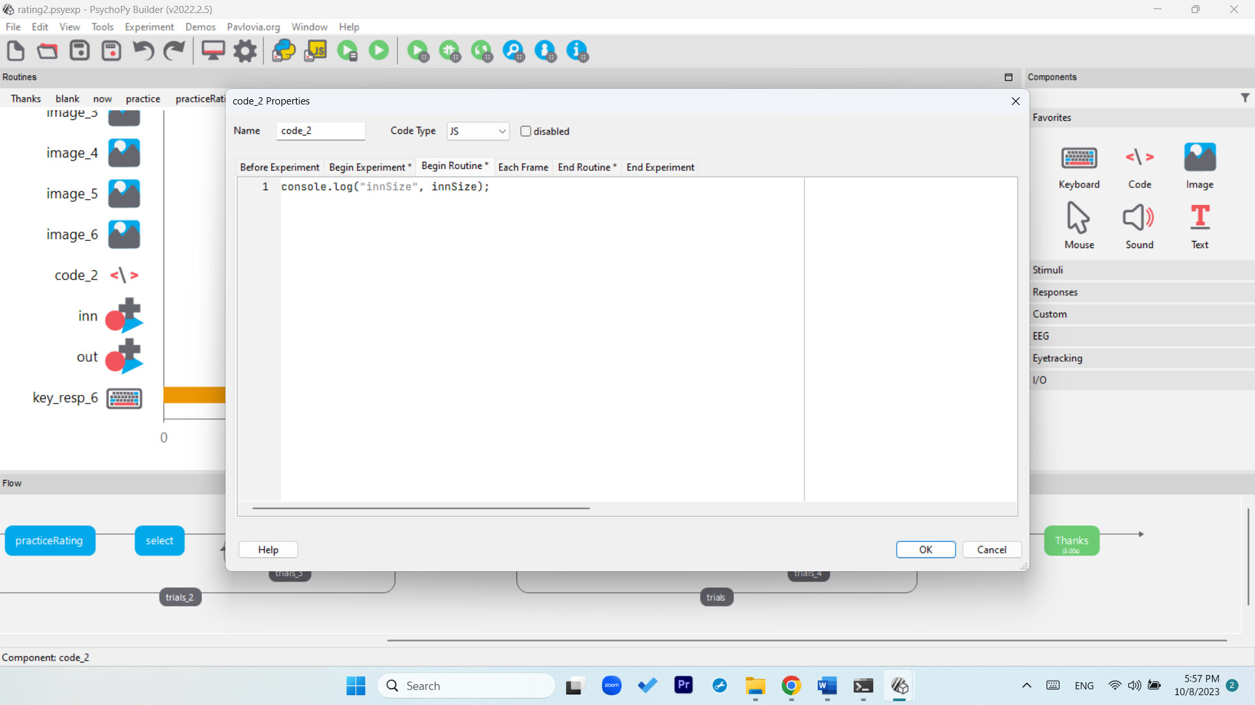The height and width of the screenshot is (705, 1255).
Task: Expand the Stimuli components section
Action: click(x=1048, y=270)
